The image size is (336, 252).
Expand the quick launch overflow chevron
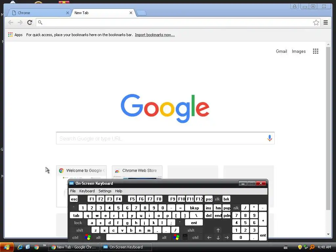(x=44, y=245)
